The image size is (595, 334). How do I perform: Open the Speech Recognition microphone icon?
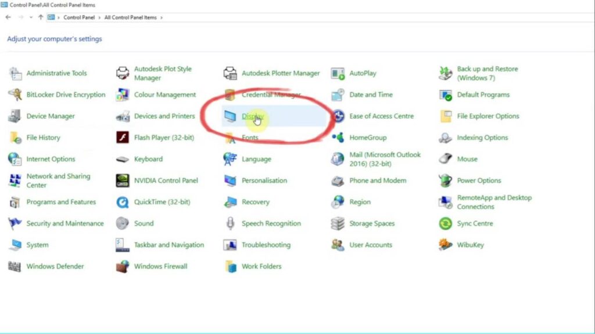point(230,223)
